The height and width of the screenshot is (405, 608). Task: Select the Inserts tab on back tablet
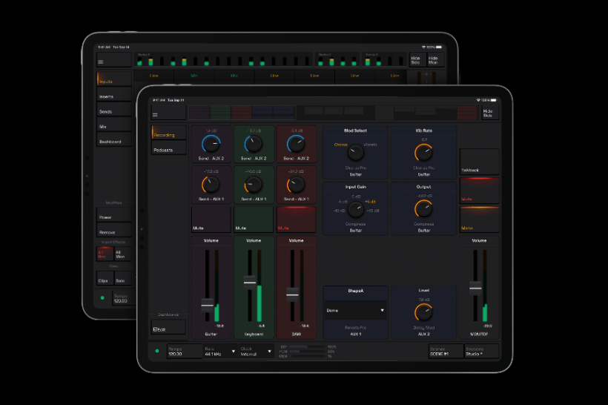[x=113, y=96]
